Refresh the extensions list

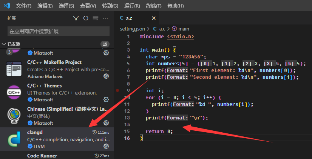[x=86, y=18]
